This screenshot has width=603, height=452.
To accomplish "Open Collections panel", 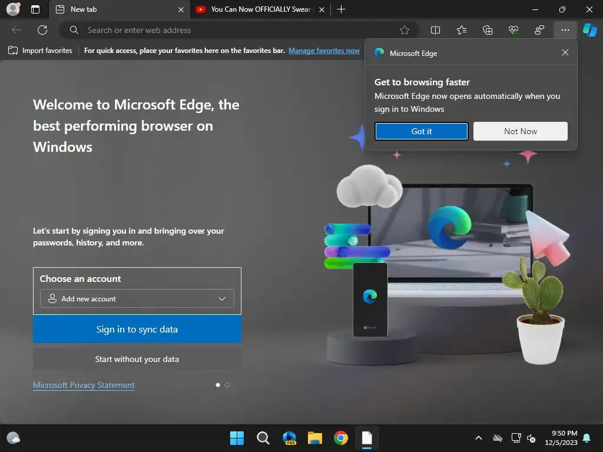I will pyautogui.click(x=487, y=30).
